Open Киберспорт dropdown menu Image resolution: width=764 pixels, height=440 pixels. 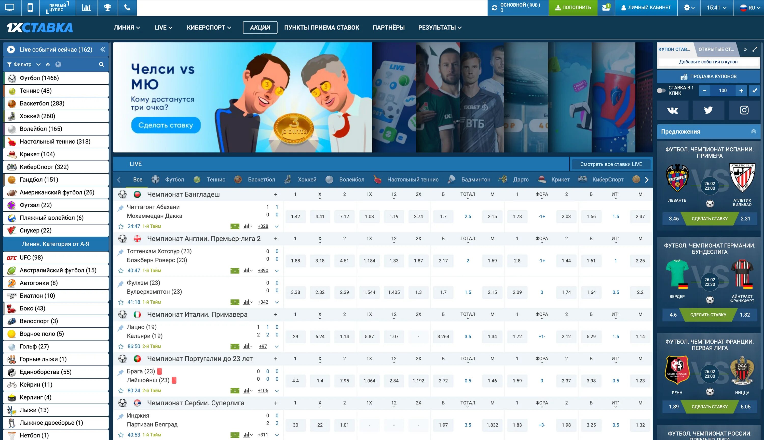209,28
